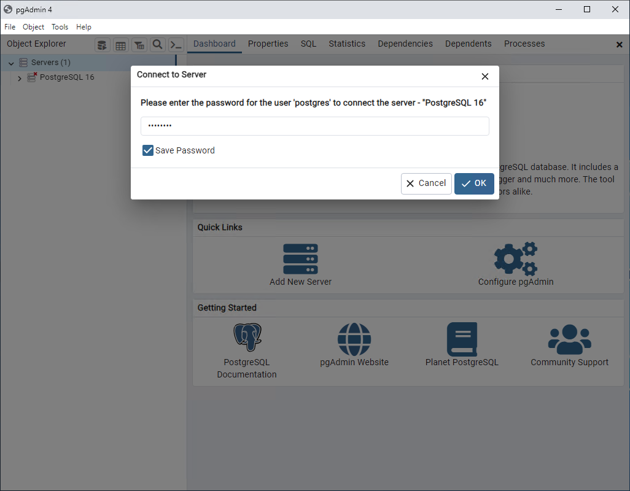Uncheck the Save Password checkbox
630x491 pixels.
148,150
